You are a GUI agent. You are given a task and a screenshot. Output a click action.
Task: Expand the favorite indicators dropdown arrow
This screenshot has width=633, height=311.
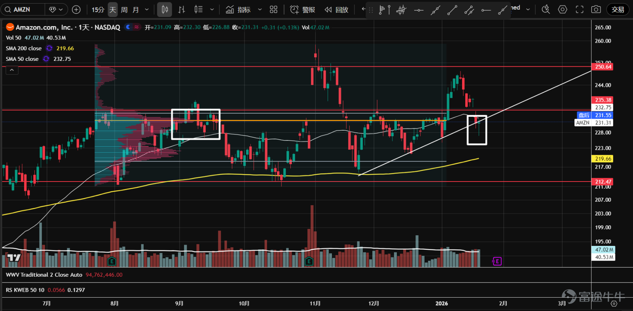[260, 9]
